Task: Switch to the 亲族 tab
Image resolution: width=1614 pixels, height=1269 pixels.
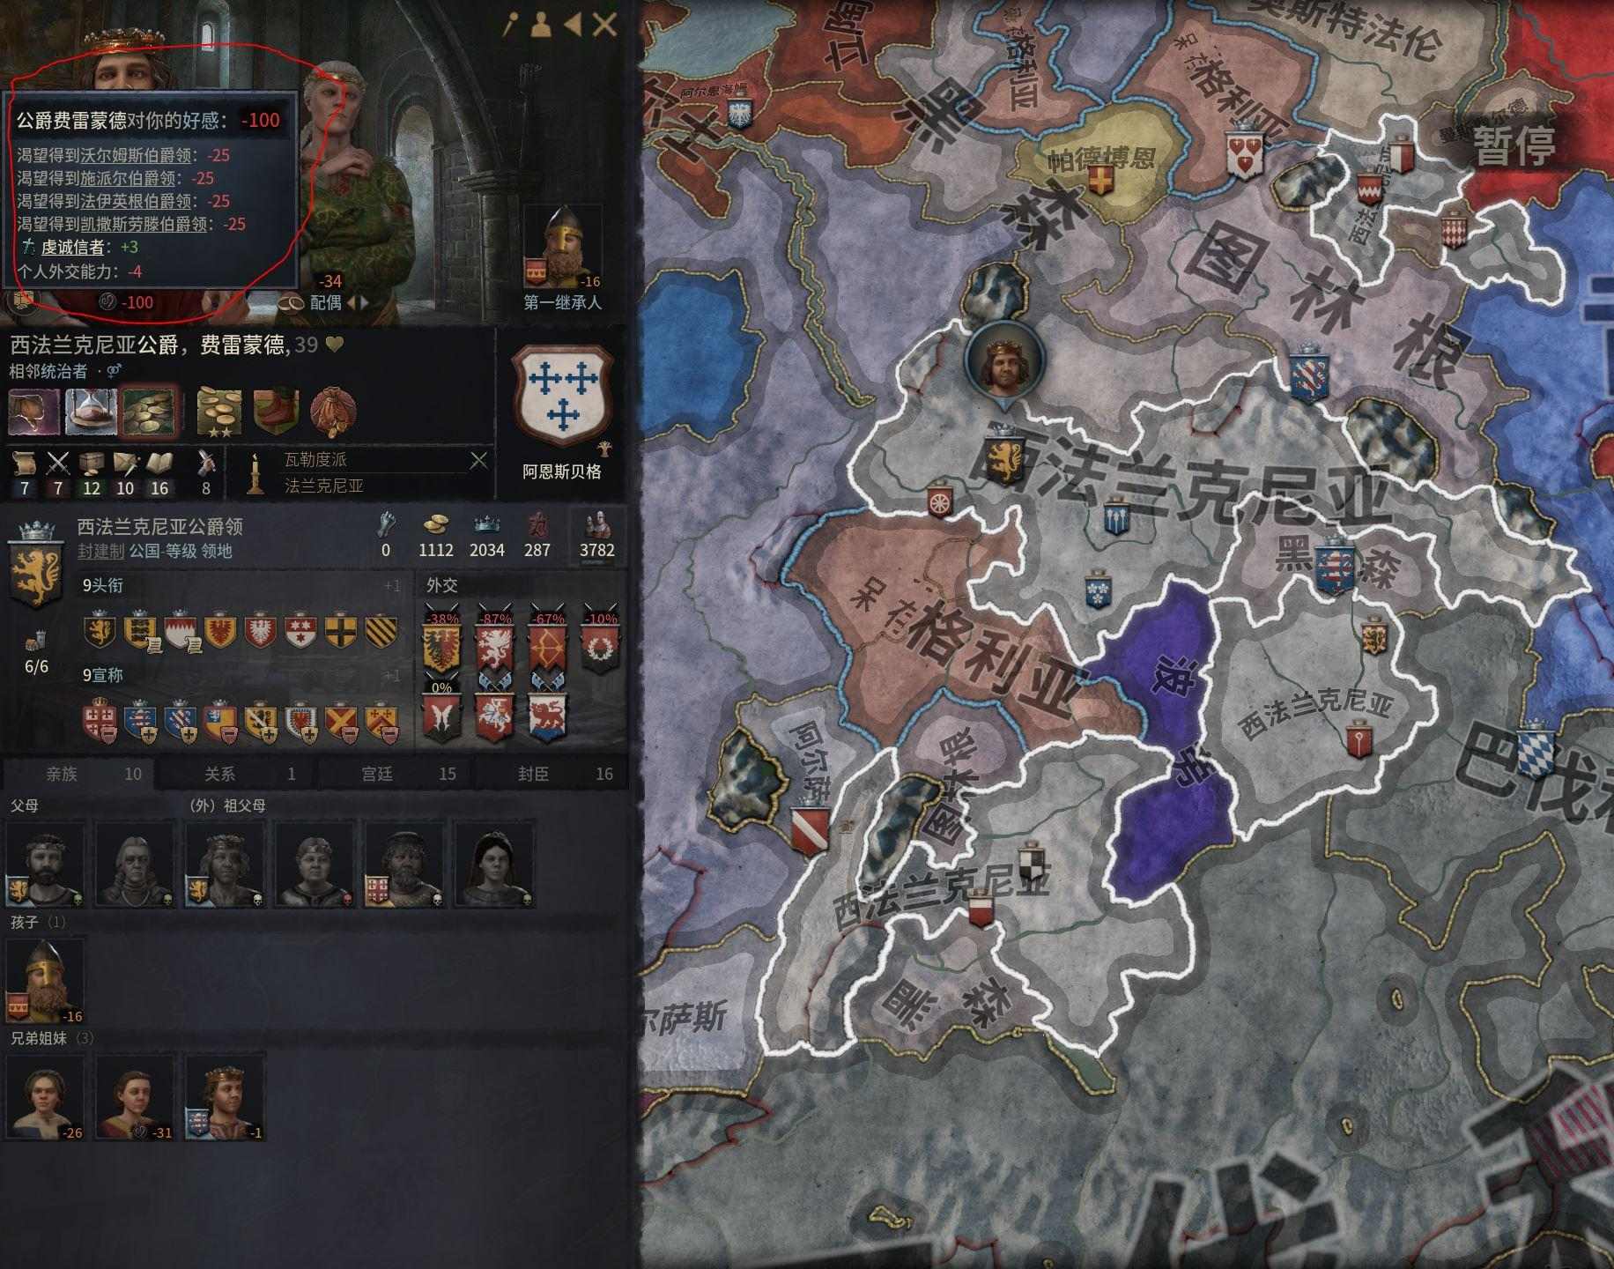Action: 78,774
